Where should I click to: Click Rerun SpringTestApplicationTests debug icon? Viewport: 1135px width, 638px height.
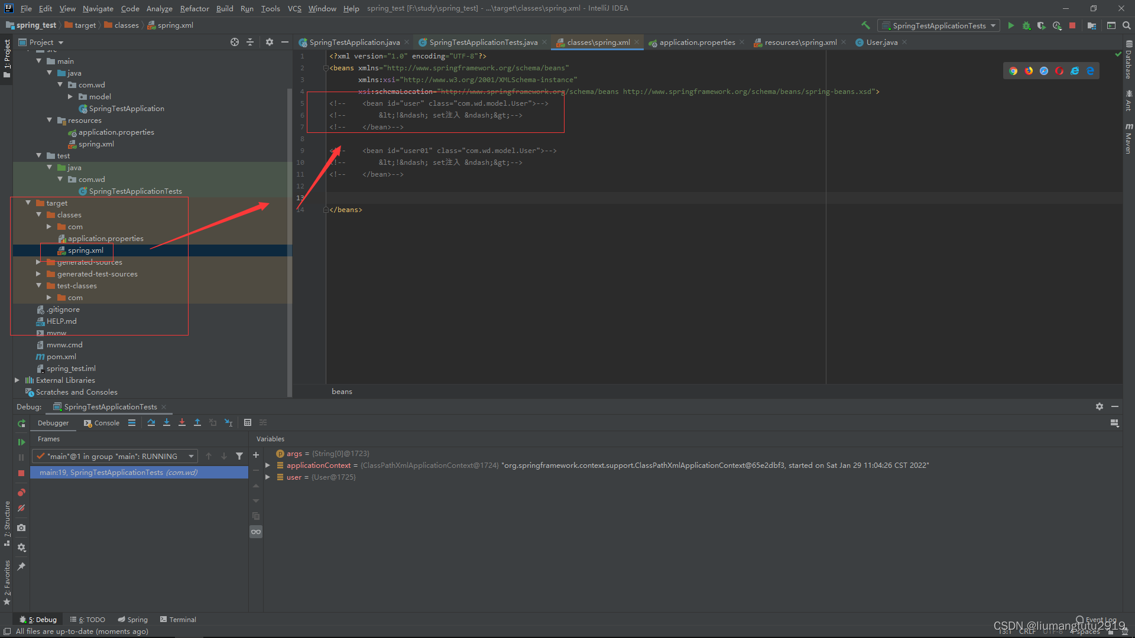tap(21, 423)
